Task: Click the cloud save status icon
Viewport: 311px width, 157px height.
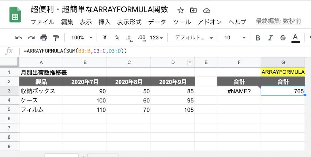Action: point(206,10)
